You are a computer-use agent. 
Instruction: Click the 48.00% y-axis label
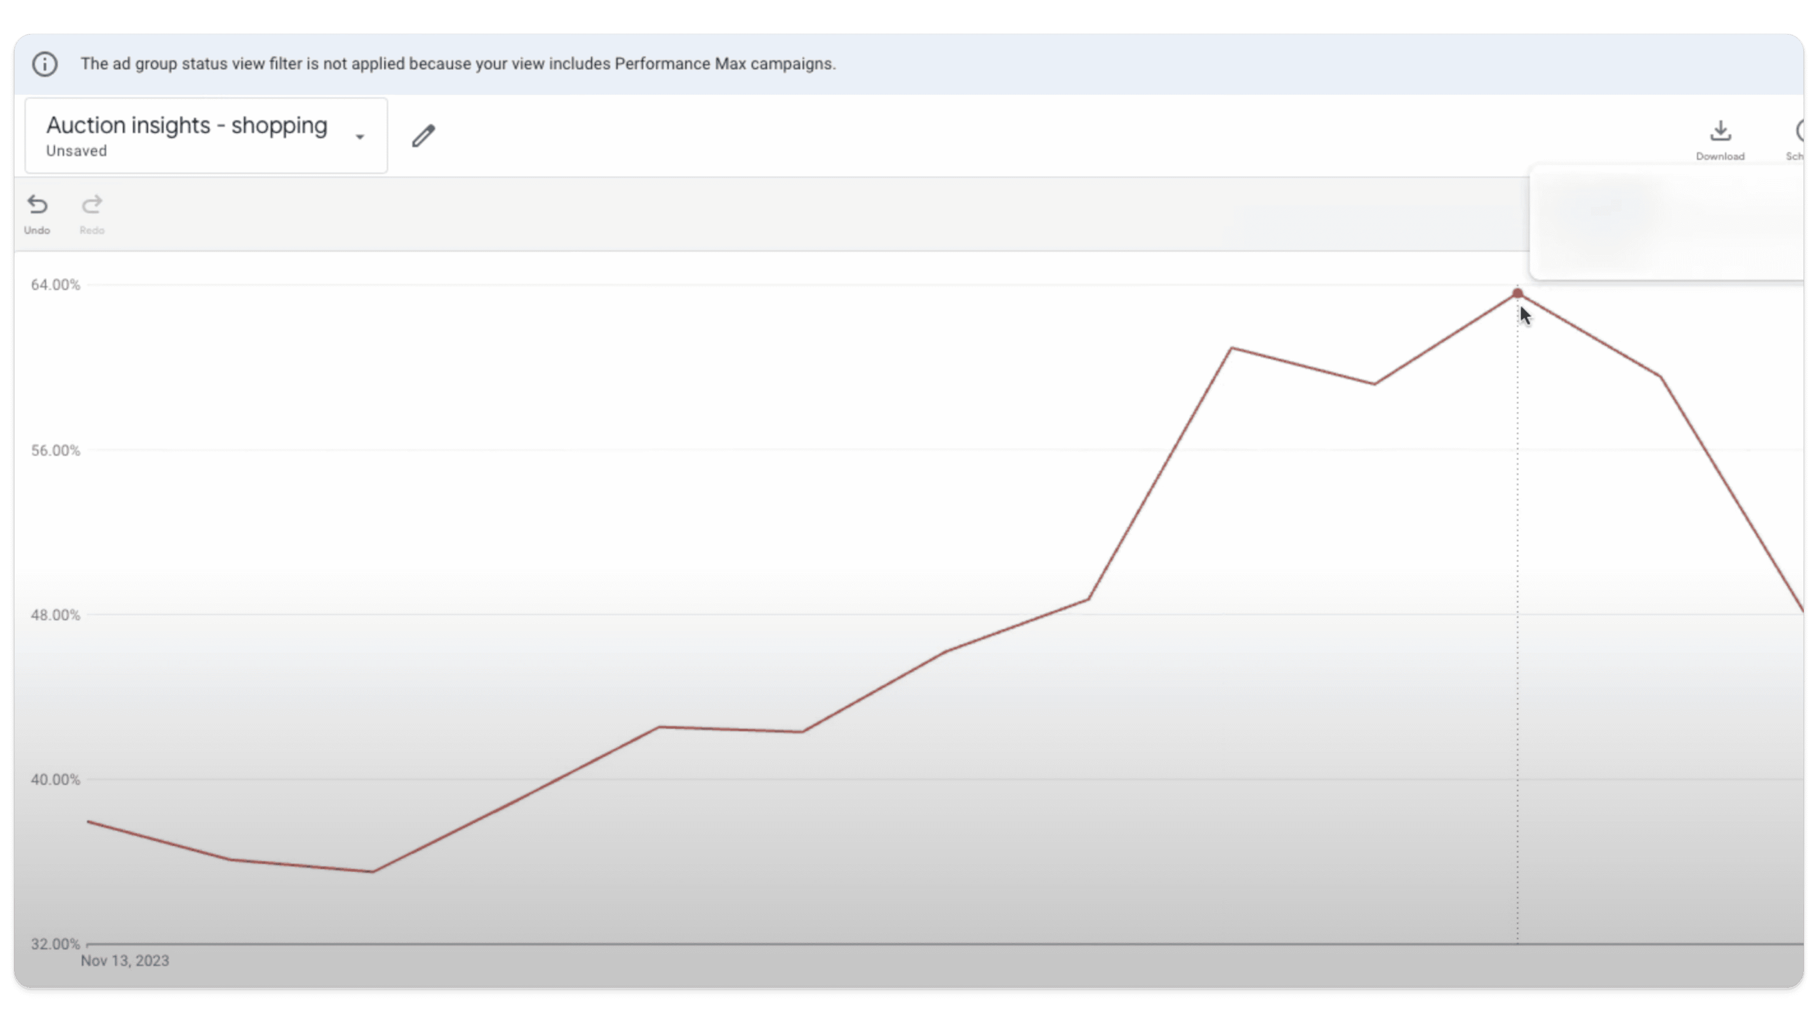55,615
